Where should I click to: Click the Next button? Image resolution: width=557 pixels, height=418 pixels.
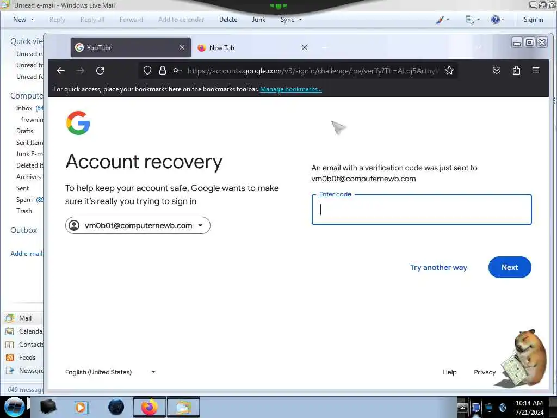510,267
